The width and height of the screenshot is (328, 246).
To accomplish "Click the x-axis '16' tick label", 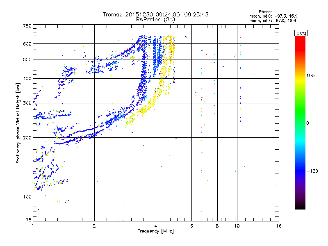I will tap(279, 226).
